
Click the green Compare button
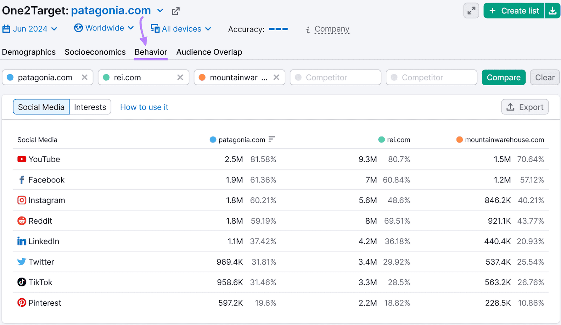[x=503, y=77]
